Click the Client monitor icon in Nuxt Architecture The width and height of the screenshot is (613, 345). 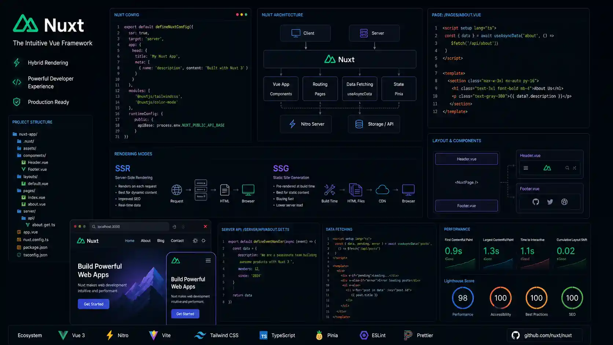(x=296, y=33)
